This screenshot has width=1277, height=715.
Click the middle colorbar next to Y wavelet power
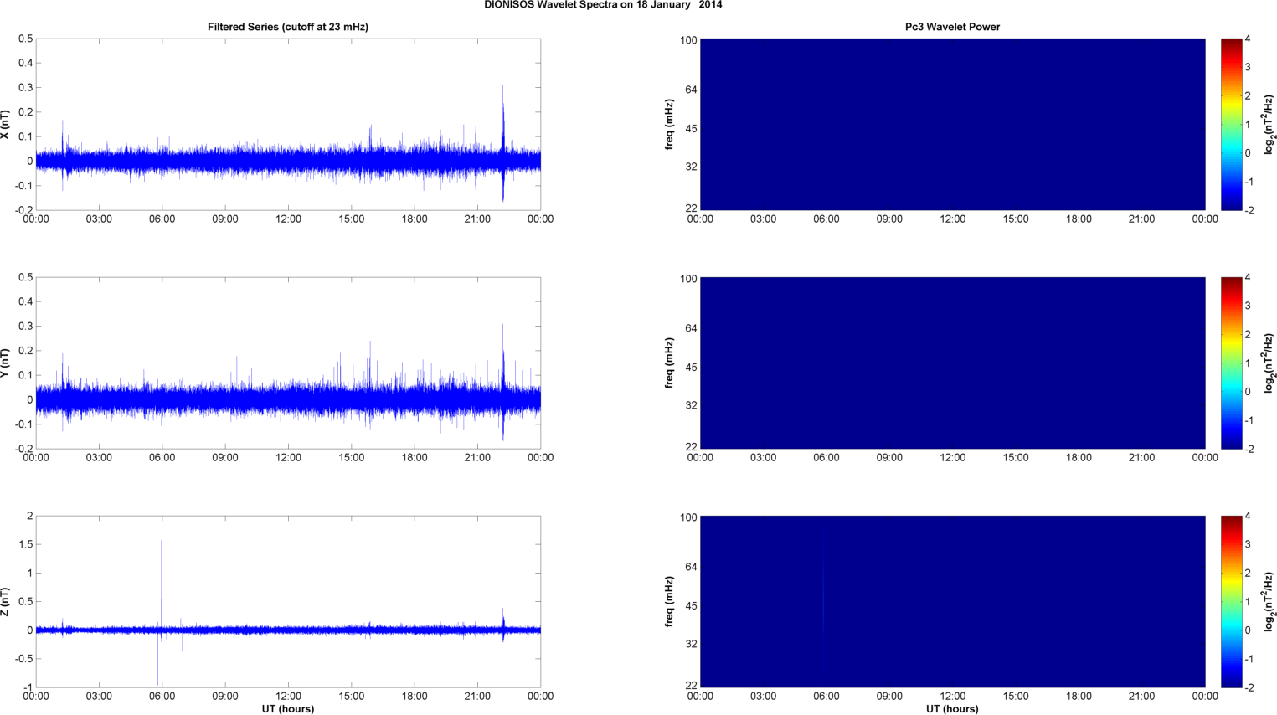(x=1231, y=363)
